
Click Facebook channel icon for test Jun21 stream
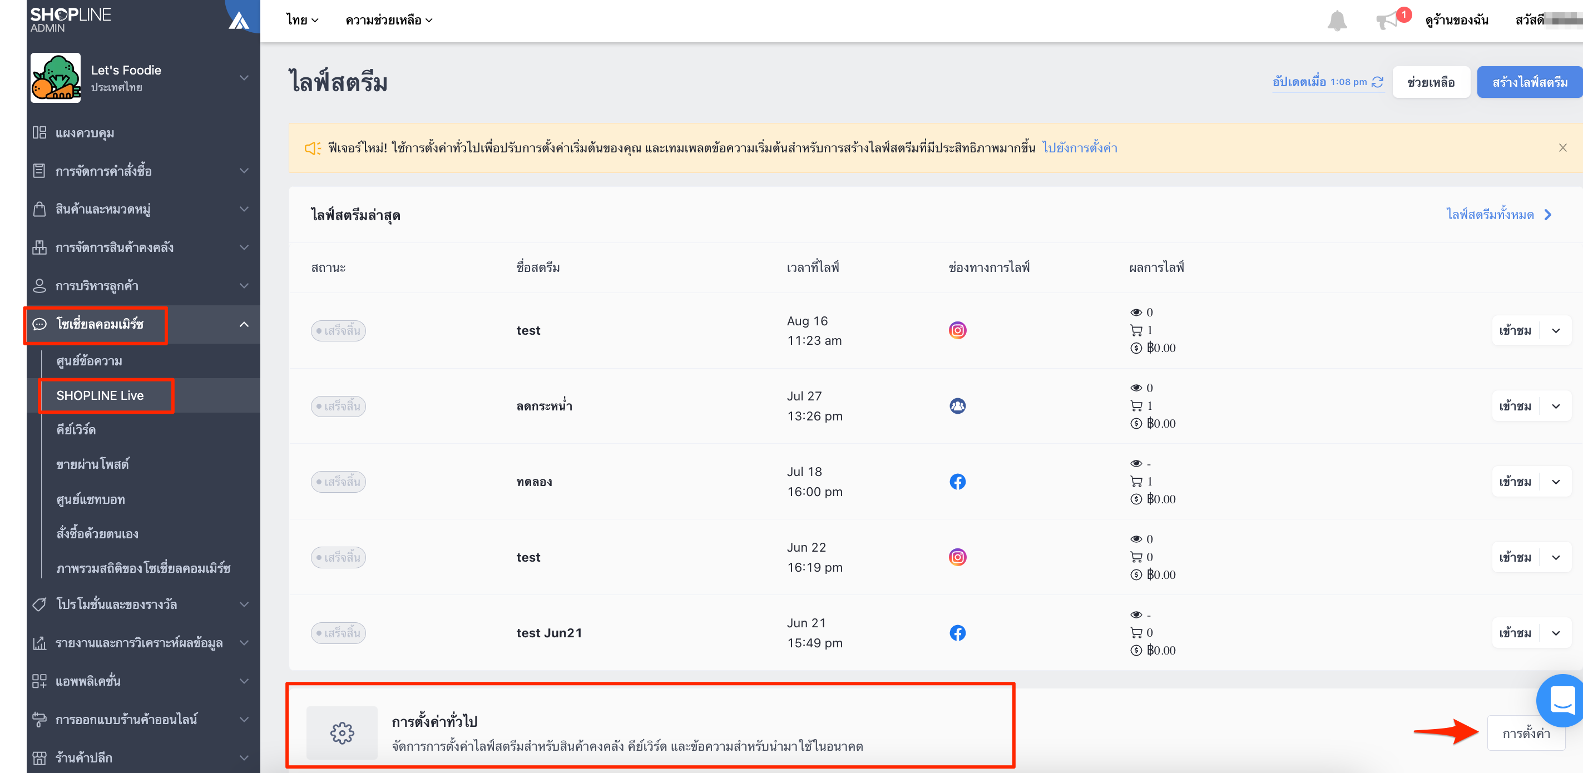pos(957,633)
